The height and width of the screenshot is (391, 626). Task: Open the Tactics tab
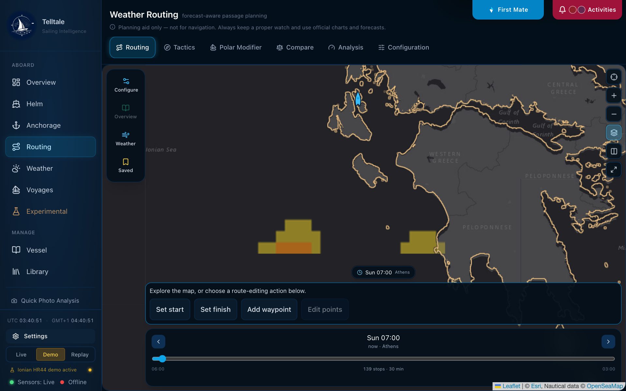point(179,48)
